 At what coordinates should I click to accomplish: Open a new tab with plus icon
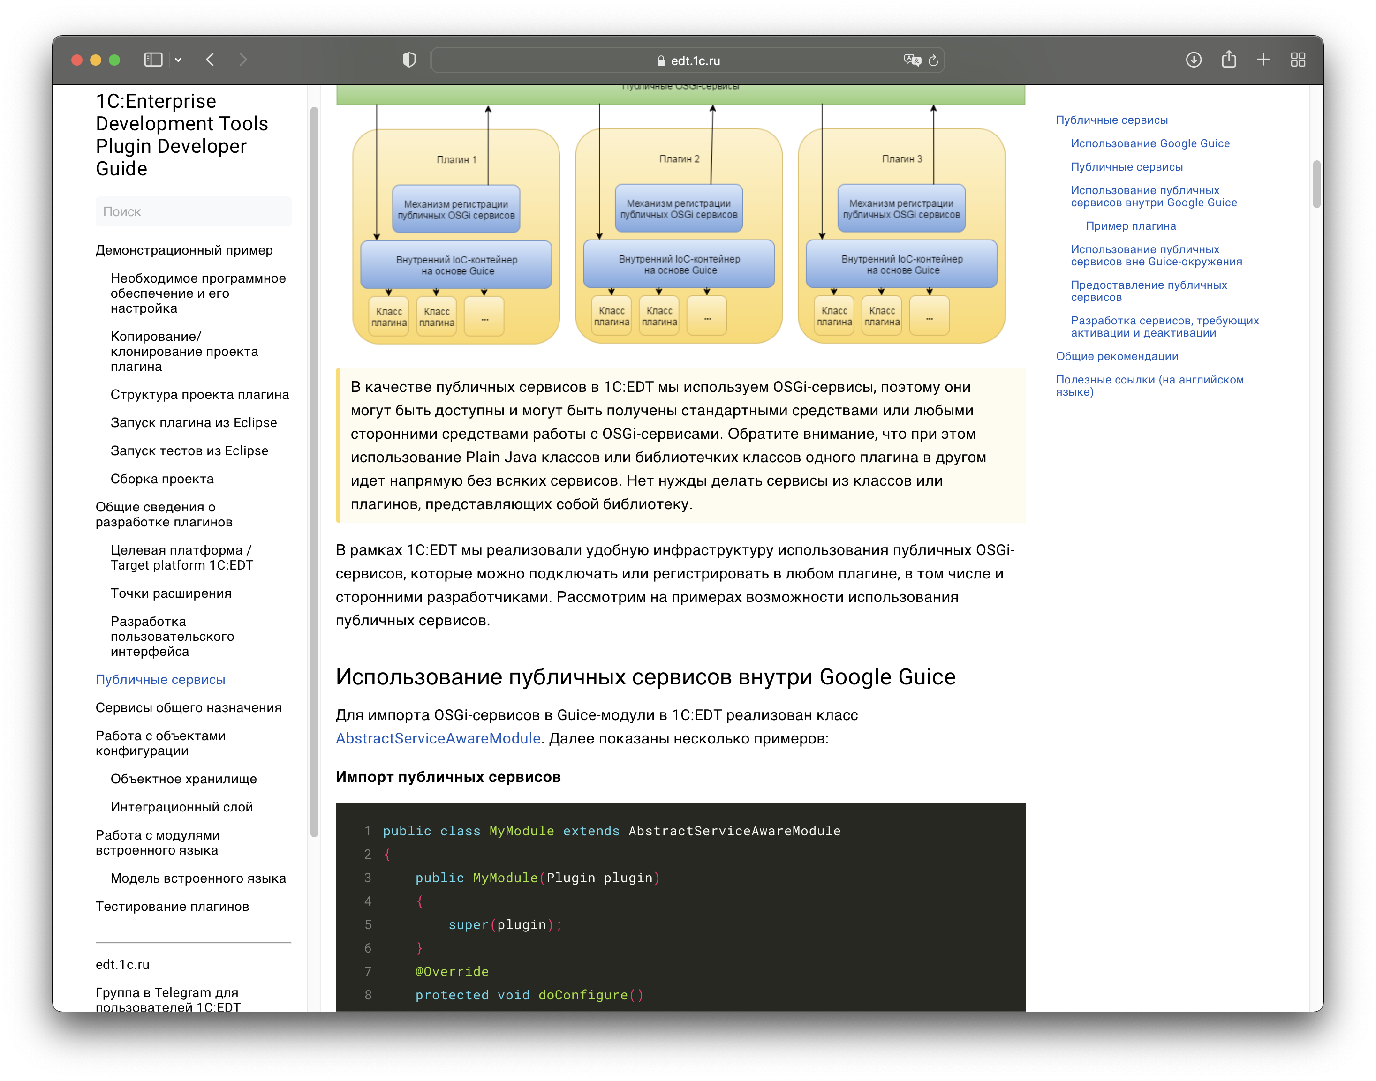coord(1263,60)
